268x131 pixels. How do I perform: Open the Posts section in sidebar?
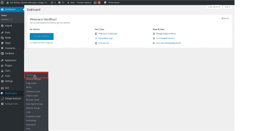pos(8,32)
